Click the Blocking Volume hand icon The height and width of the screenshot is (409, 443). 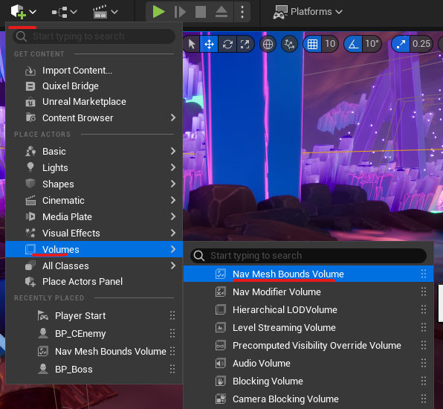(220, 381)
